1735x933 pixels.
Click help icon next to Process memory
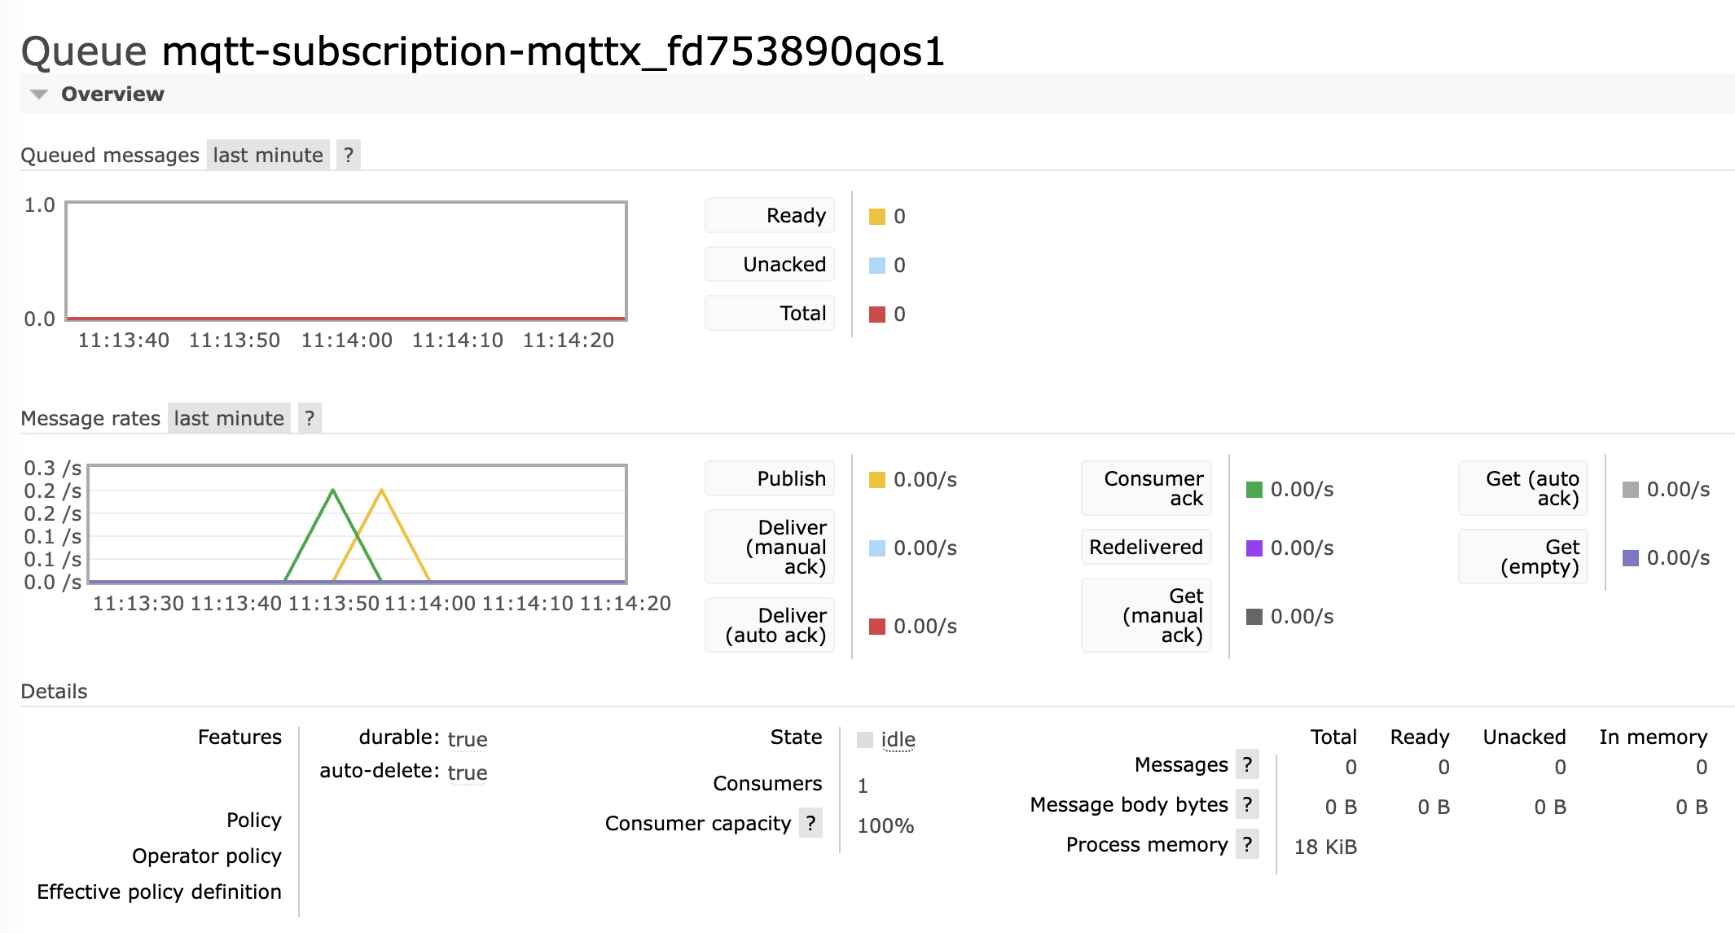coord(1247,844)
